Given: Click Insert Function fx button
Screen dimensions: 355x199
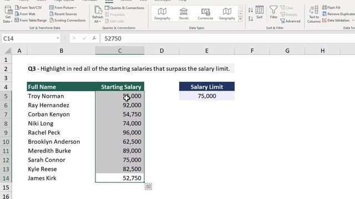Looking at the screenshot, I should [x=94, y=38].
